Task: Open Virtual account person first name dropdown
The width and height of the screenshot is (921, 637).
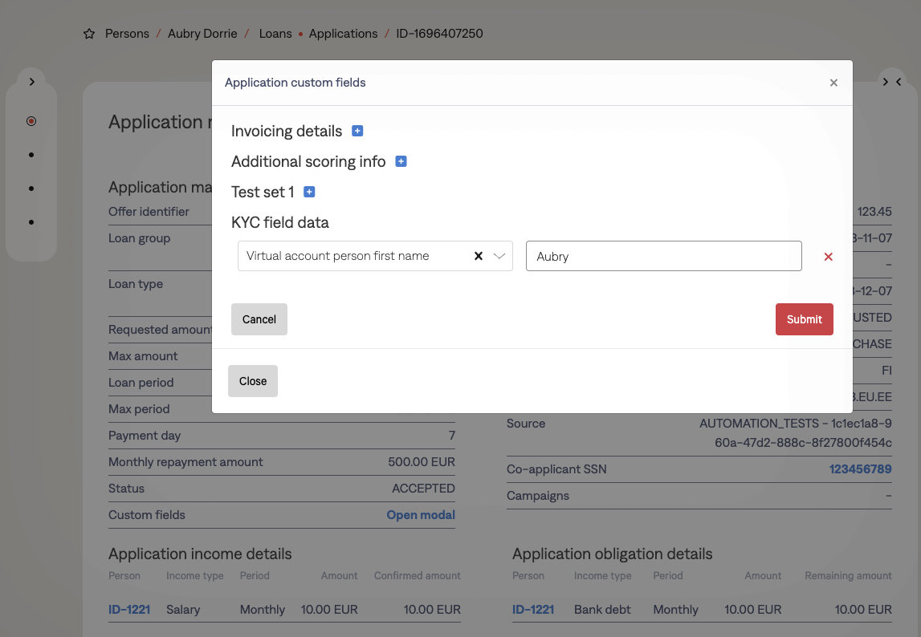Action: tap(499, 256)
